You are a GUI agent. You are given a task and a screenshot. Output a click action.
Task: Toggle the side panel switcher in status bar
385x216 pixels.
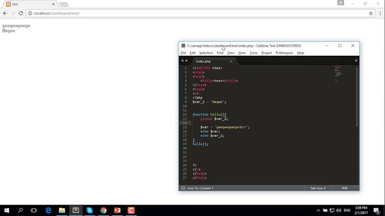coord(183,188)
